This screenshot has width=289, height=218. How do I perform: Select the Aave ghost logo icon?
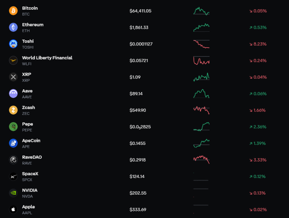(x=13, y=93)
